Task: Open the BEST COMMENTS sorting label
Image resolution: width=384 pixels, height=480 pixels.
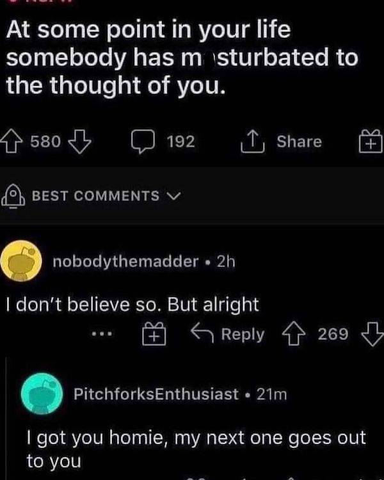Action: coord(95,196)
